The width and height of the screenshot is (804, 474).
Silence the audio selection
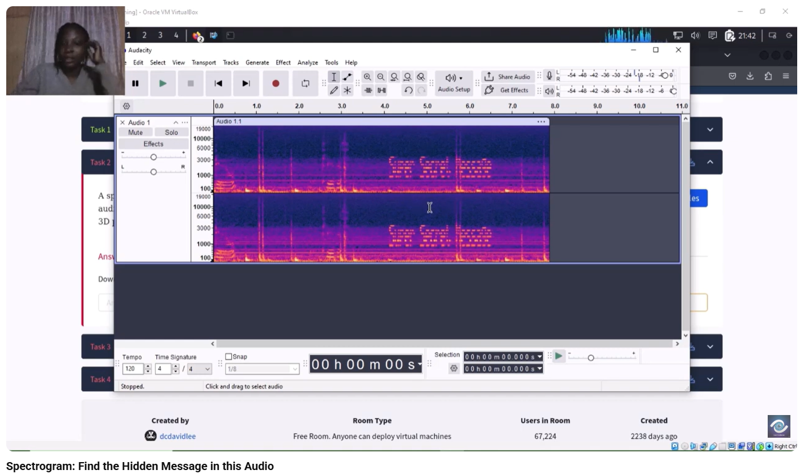[x=382, y=90]
